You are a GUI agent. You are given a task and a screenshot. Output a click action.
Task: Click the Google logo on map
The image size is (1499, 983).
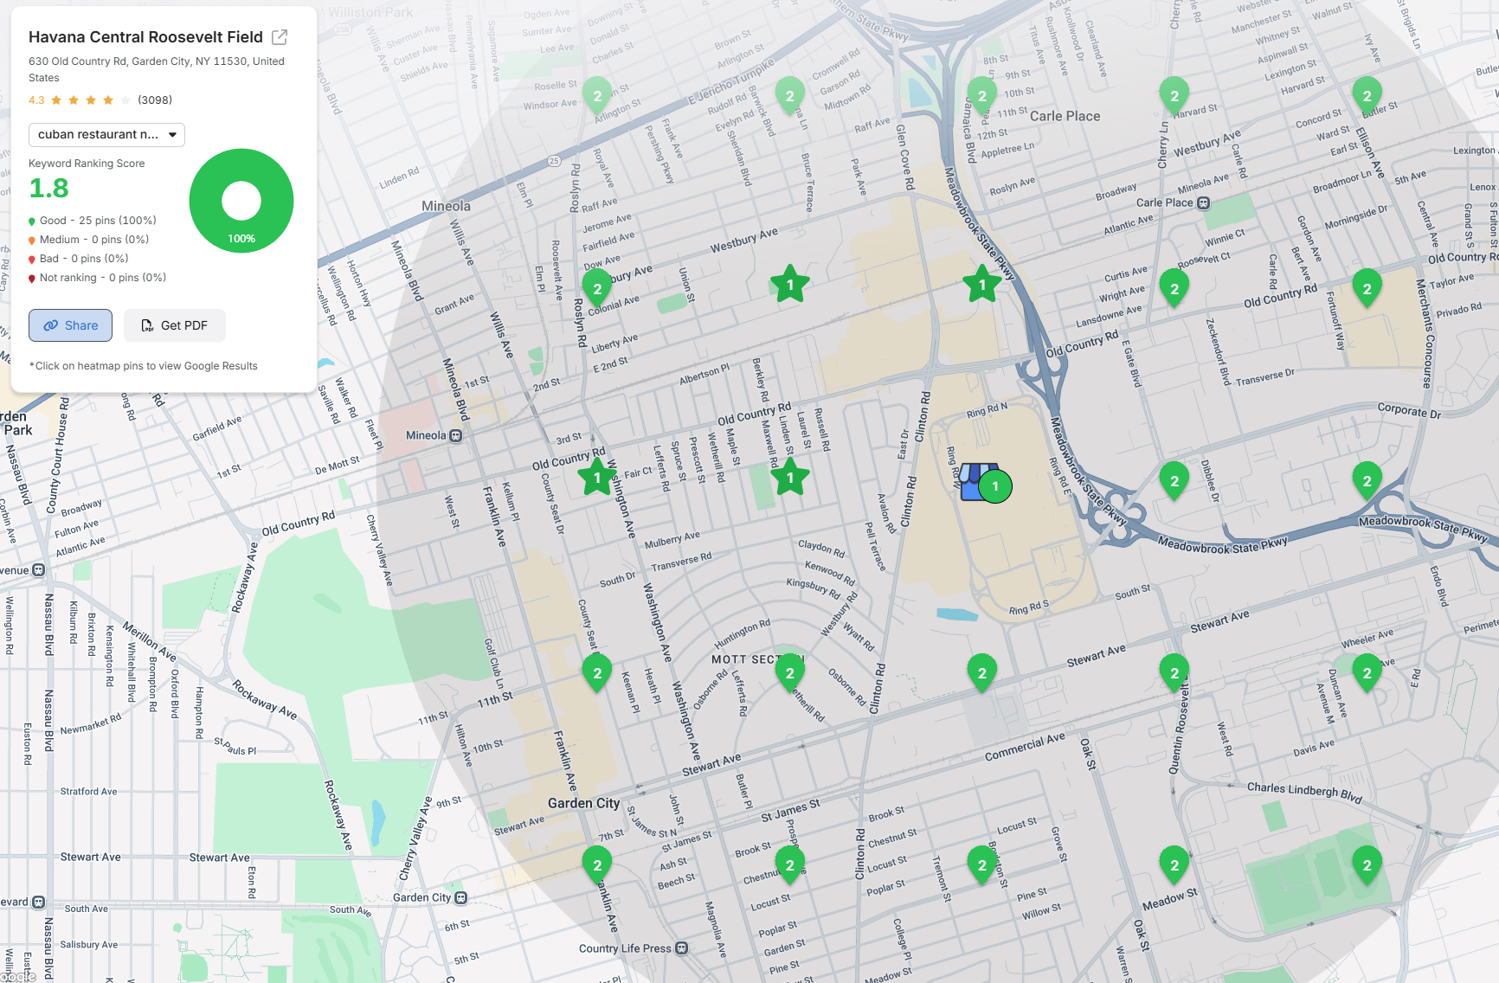[17, 976]
